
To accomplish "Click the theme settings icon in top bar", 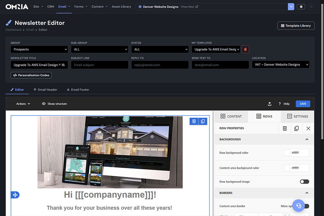I will pyautogui.click(x=301, y=6).
